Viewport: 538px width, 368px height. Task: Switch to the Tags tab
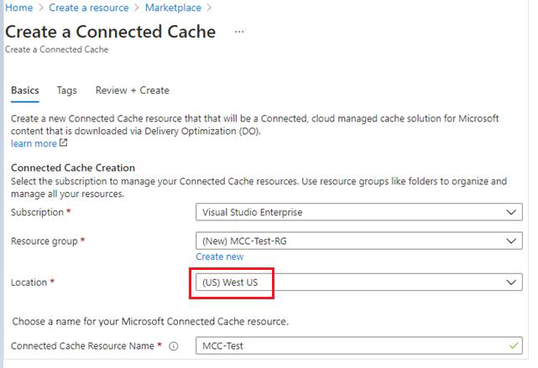pyautogui.click(x=66, y=91)
